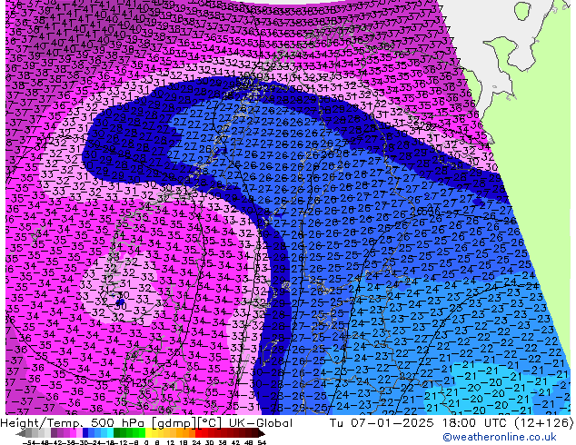Click the bright green swatch in the legend
The height and width of the screenshot is (445, 576).
click(142, 433)
